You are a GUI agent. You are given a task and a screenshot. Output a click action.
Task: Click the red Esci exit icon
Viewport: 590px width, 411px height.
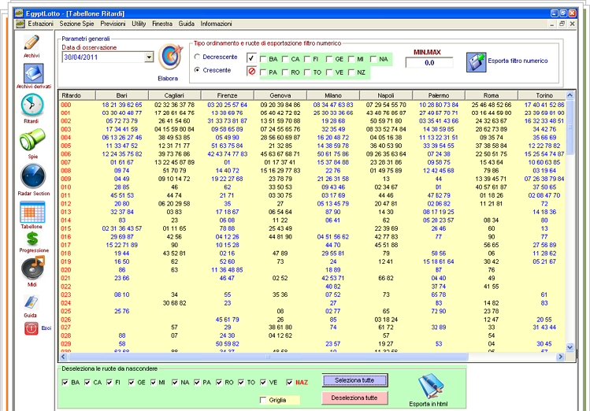click(x=32, y=328)
